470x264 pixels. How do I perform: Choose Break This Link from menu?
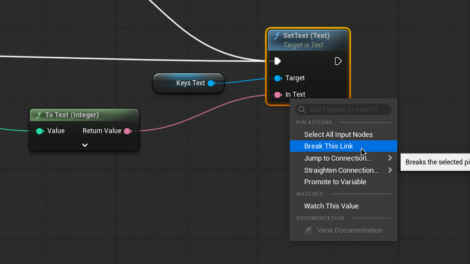328,146
